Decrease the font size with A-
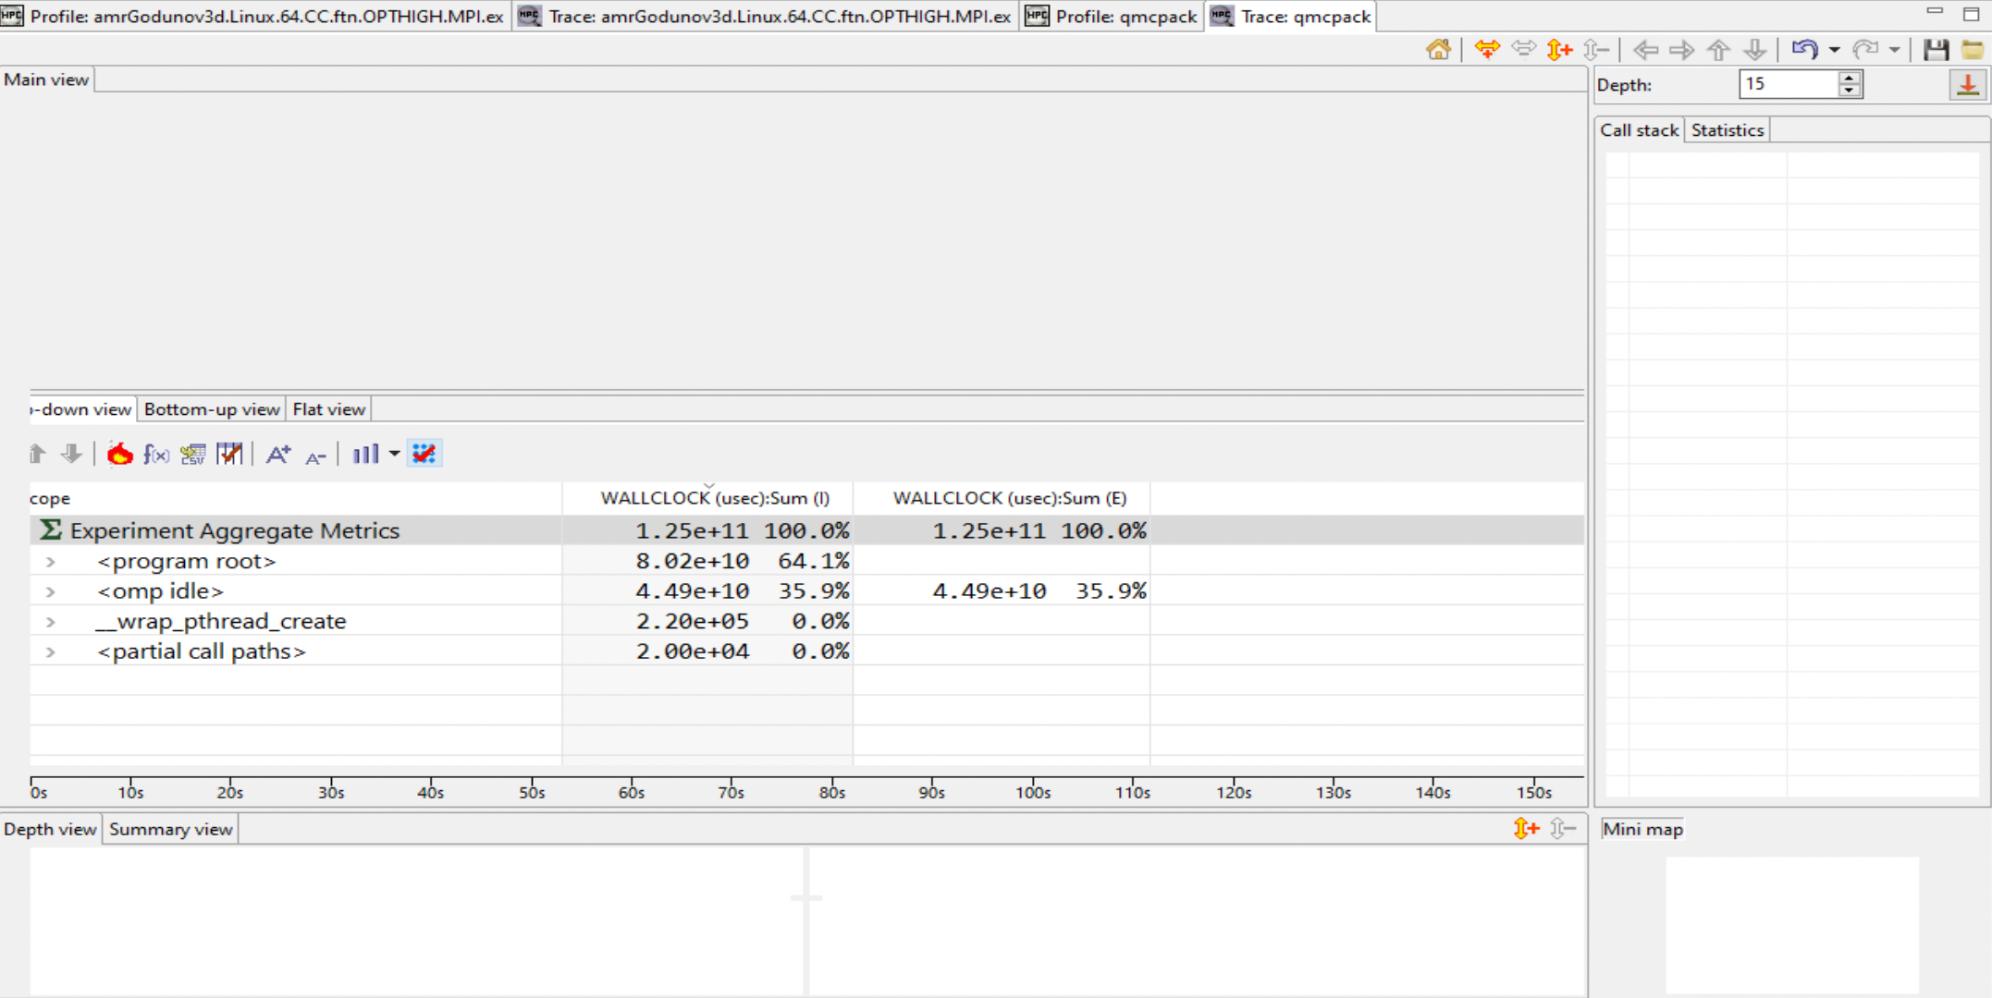The width and height of the screenshot is (1992, 998). click(315, 456)
